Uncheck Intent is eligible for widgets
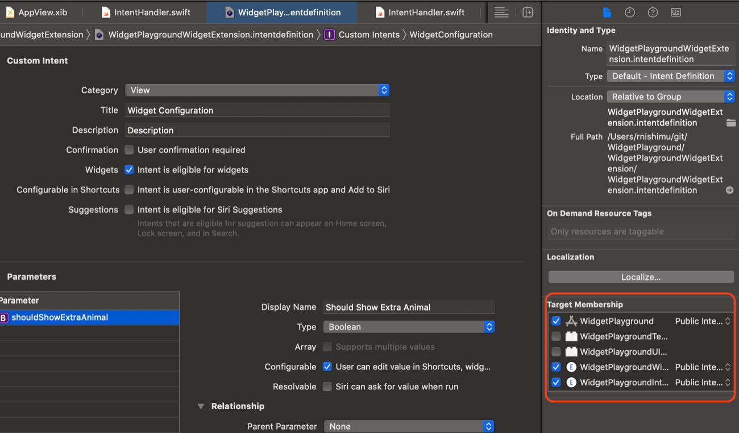Viewport: 739px width, 433px height. click(x=129, y=170)
